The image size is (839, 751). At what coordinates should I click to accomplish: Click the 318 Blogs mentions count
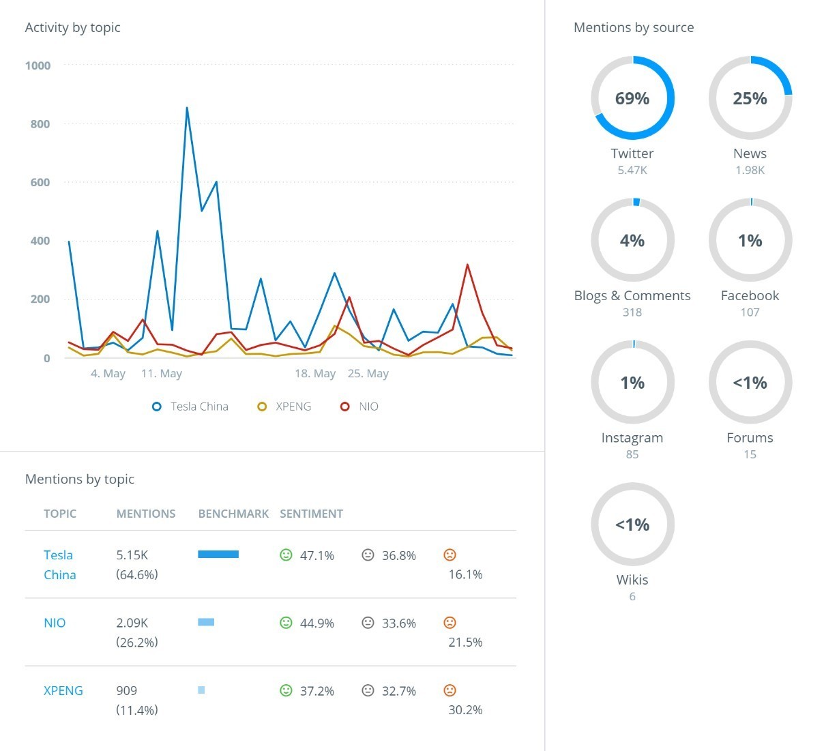(632, 312)
